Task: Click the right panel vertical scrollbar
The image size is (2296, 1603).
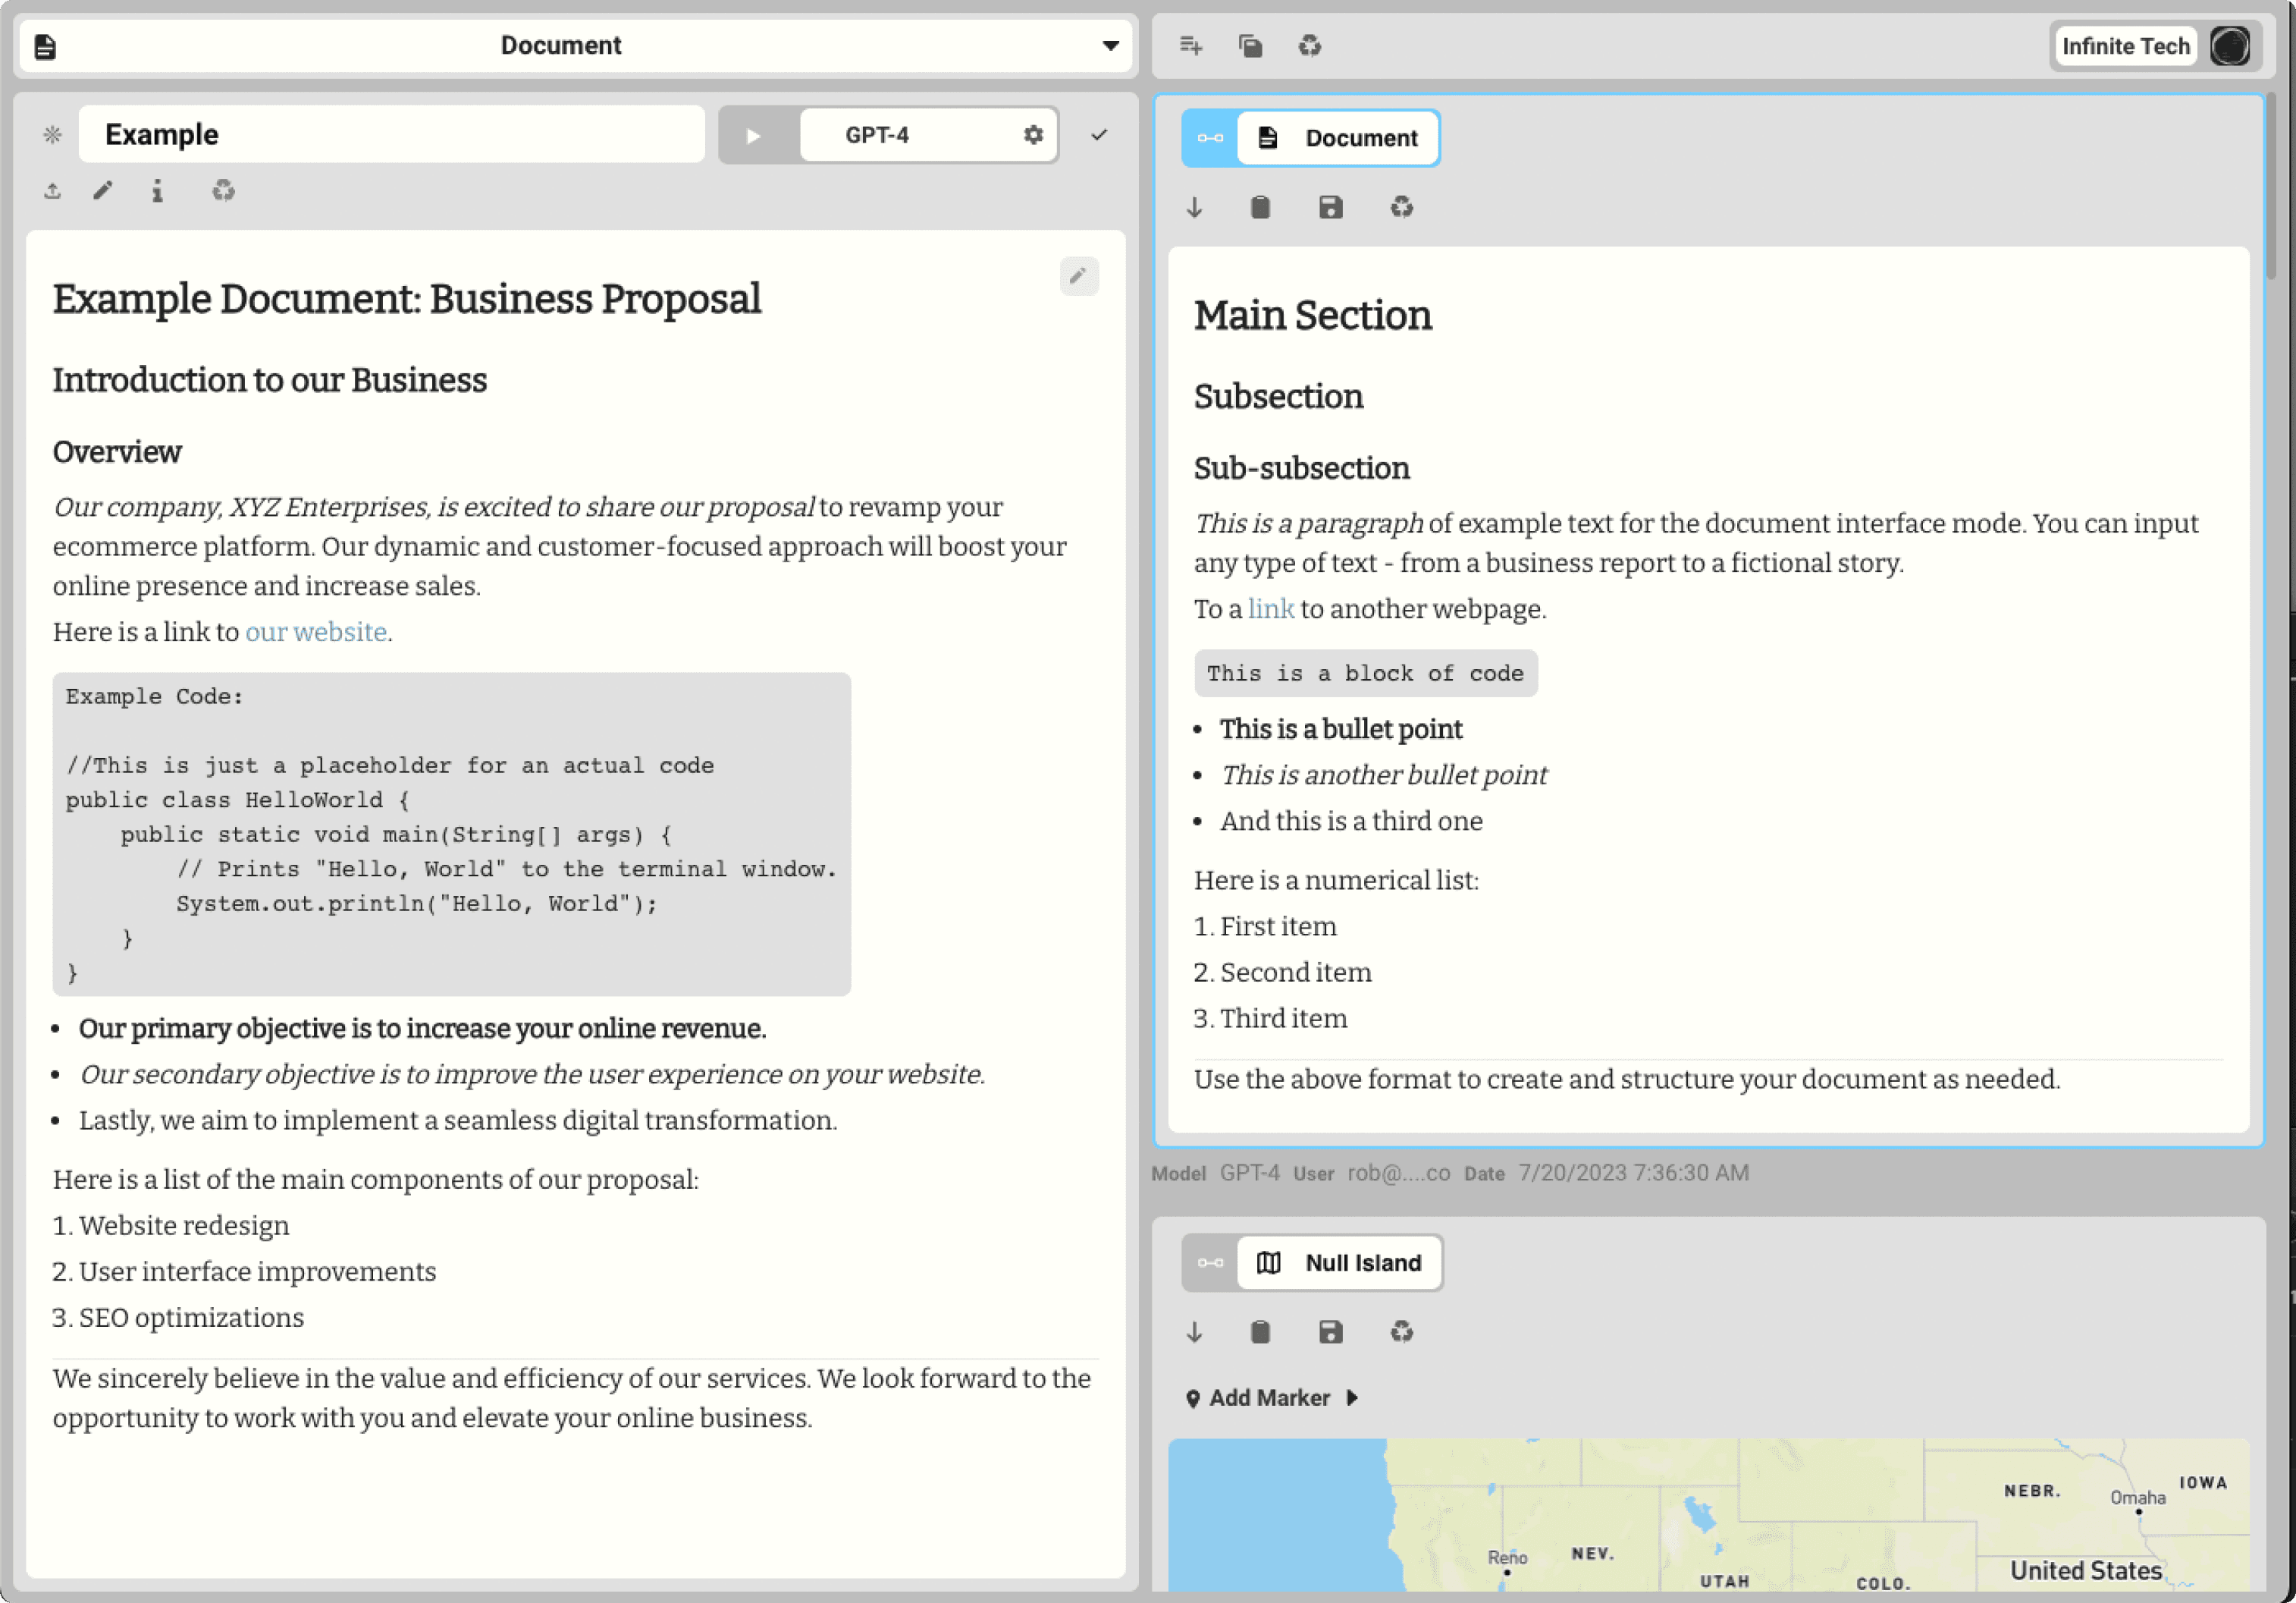Action: 2271,187
